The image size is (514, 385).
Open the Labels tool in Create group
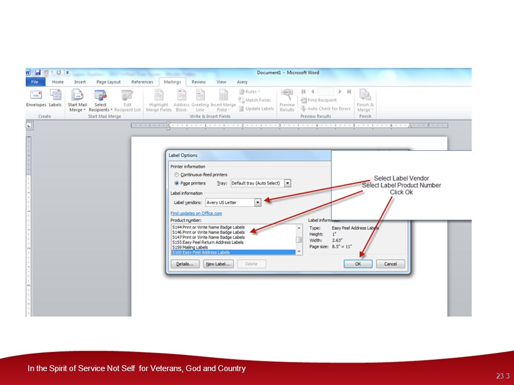click(55, 98)
